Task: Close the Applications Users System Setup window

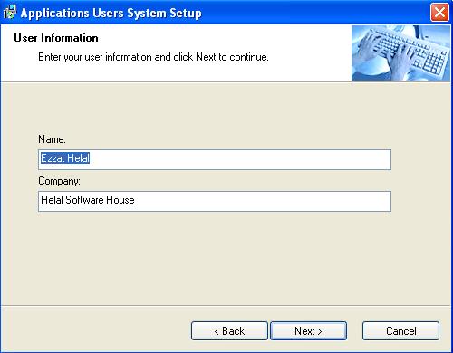Action: coord(439,13)
